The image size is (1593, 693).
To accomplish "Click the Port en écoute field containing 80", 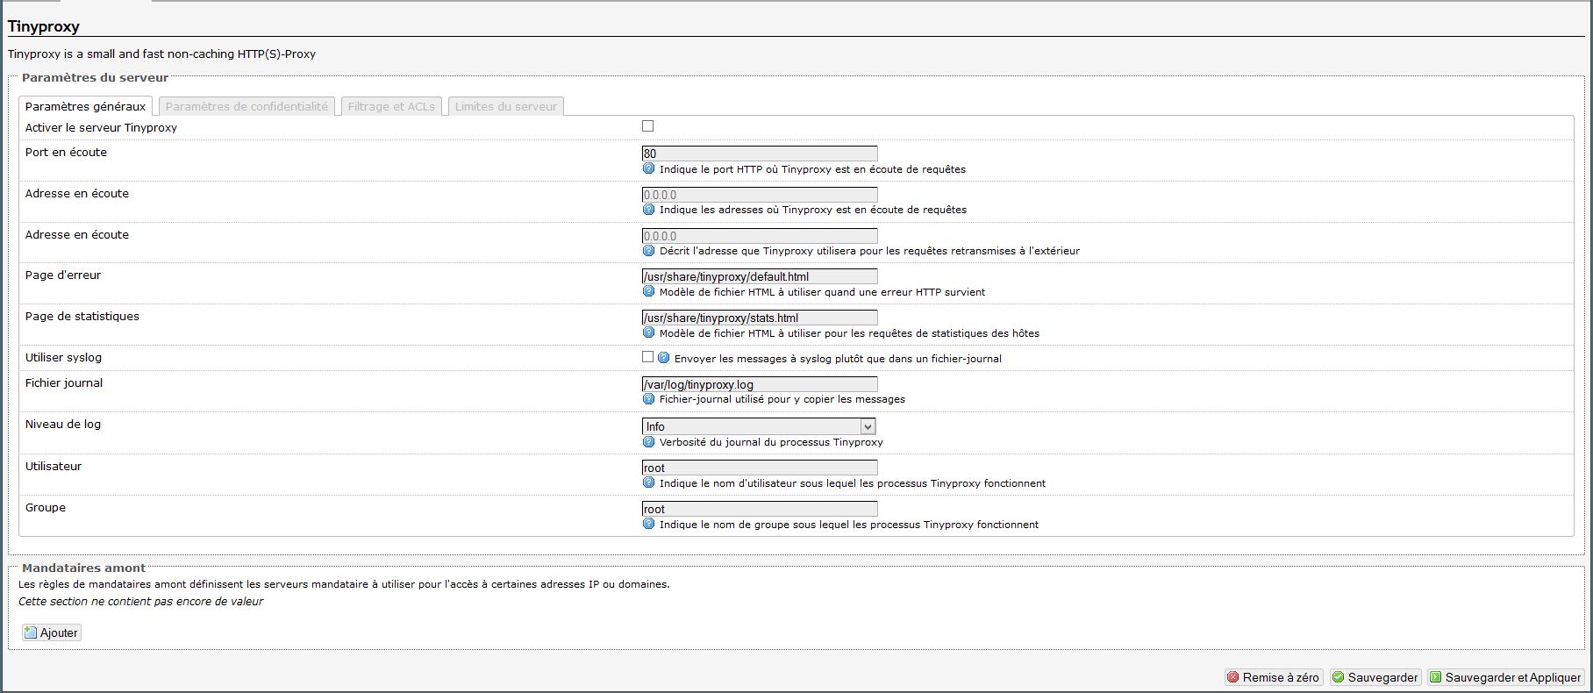I will [760, 154].
